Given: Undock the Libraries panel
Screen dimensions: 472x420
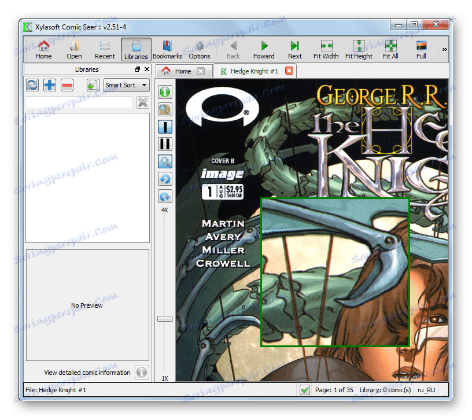Looking at the screenshot, I should tap(138, 69).
